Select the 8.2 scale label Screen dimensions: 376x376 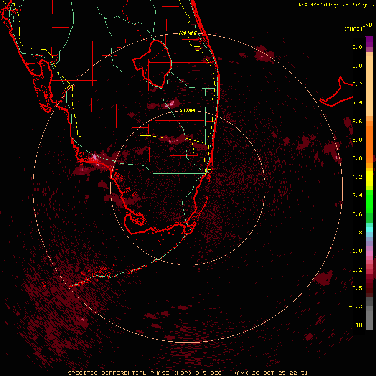coord(357,84)
